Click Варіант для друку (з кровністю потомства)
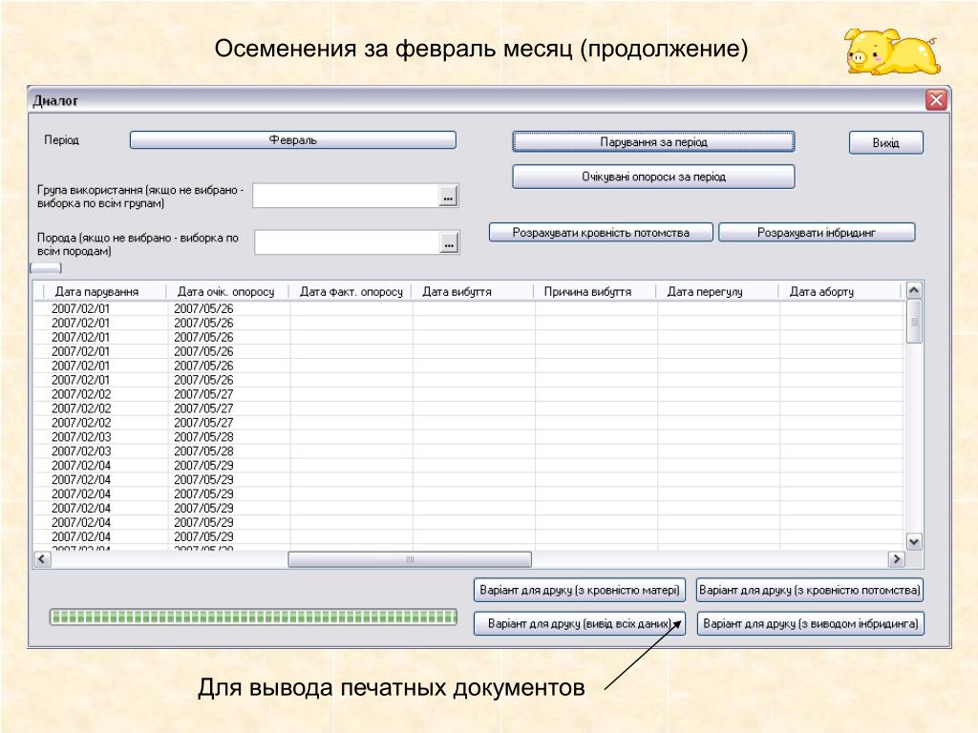 pos(810,590)
